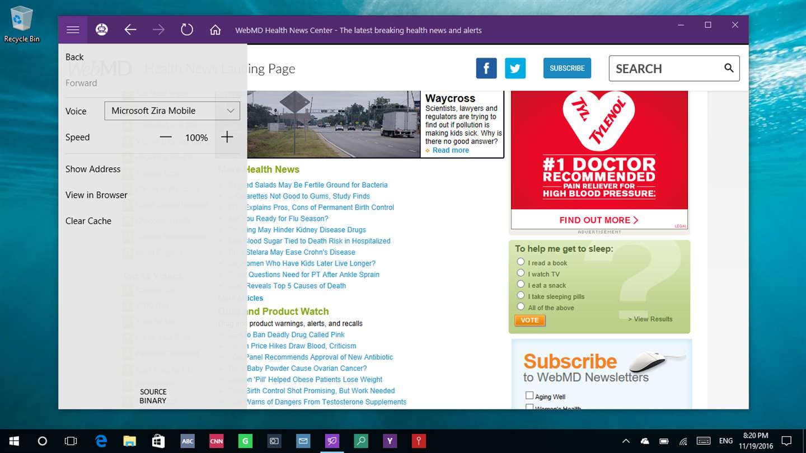Image resolution: width=806 pixels, height=453 pixels.
Task: Open red pin app on taskbar
Action: (x=419, y=441)
